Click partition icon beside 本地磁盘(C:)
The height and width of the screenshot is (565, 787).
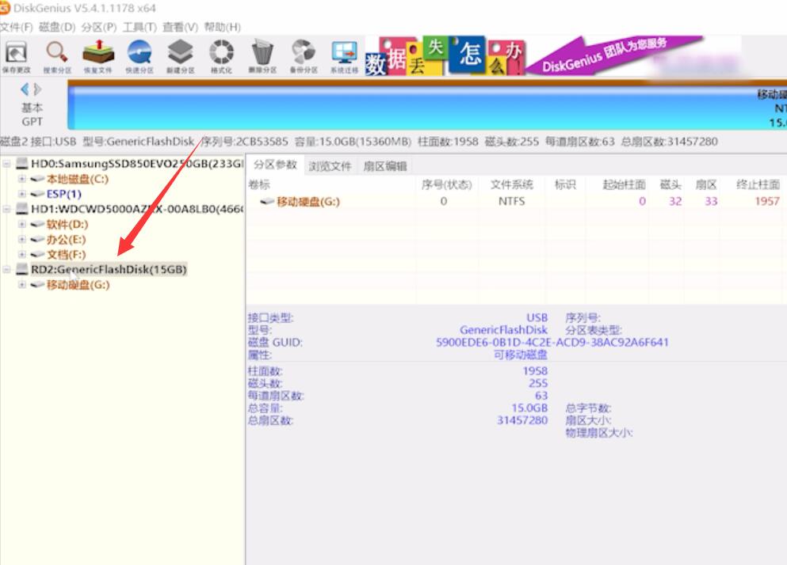point(37,179)
